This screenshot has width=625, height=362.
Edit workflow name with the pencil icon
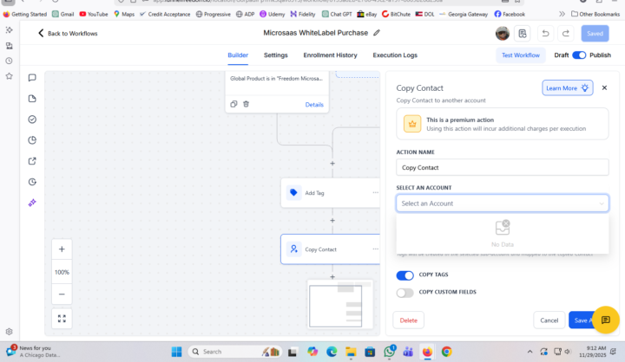(x=377, y=33)
